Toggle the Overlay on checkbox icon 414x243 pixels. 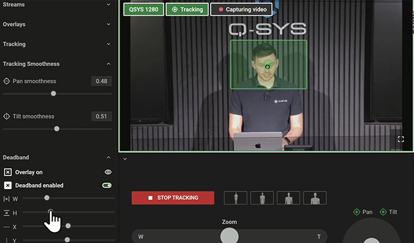pyautogui.click(x=8, y=172)
